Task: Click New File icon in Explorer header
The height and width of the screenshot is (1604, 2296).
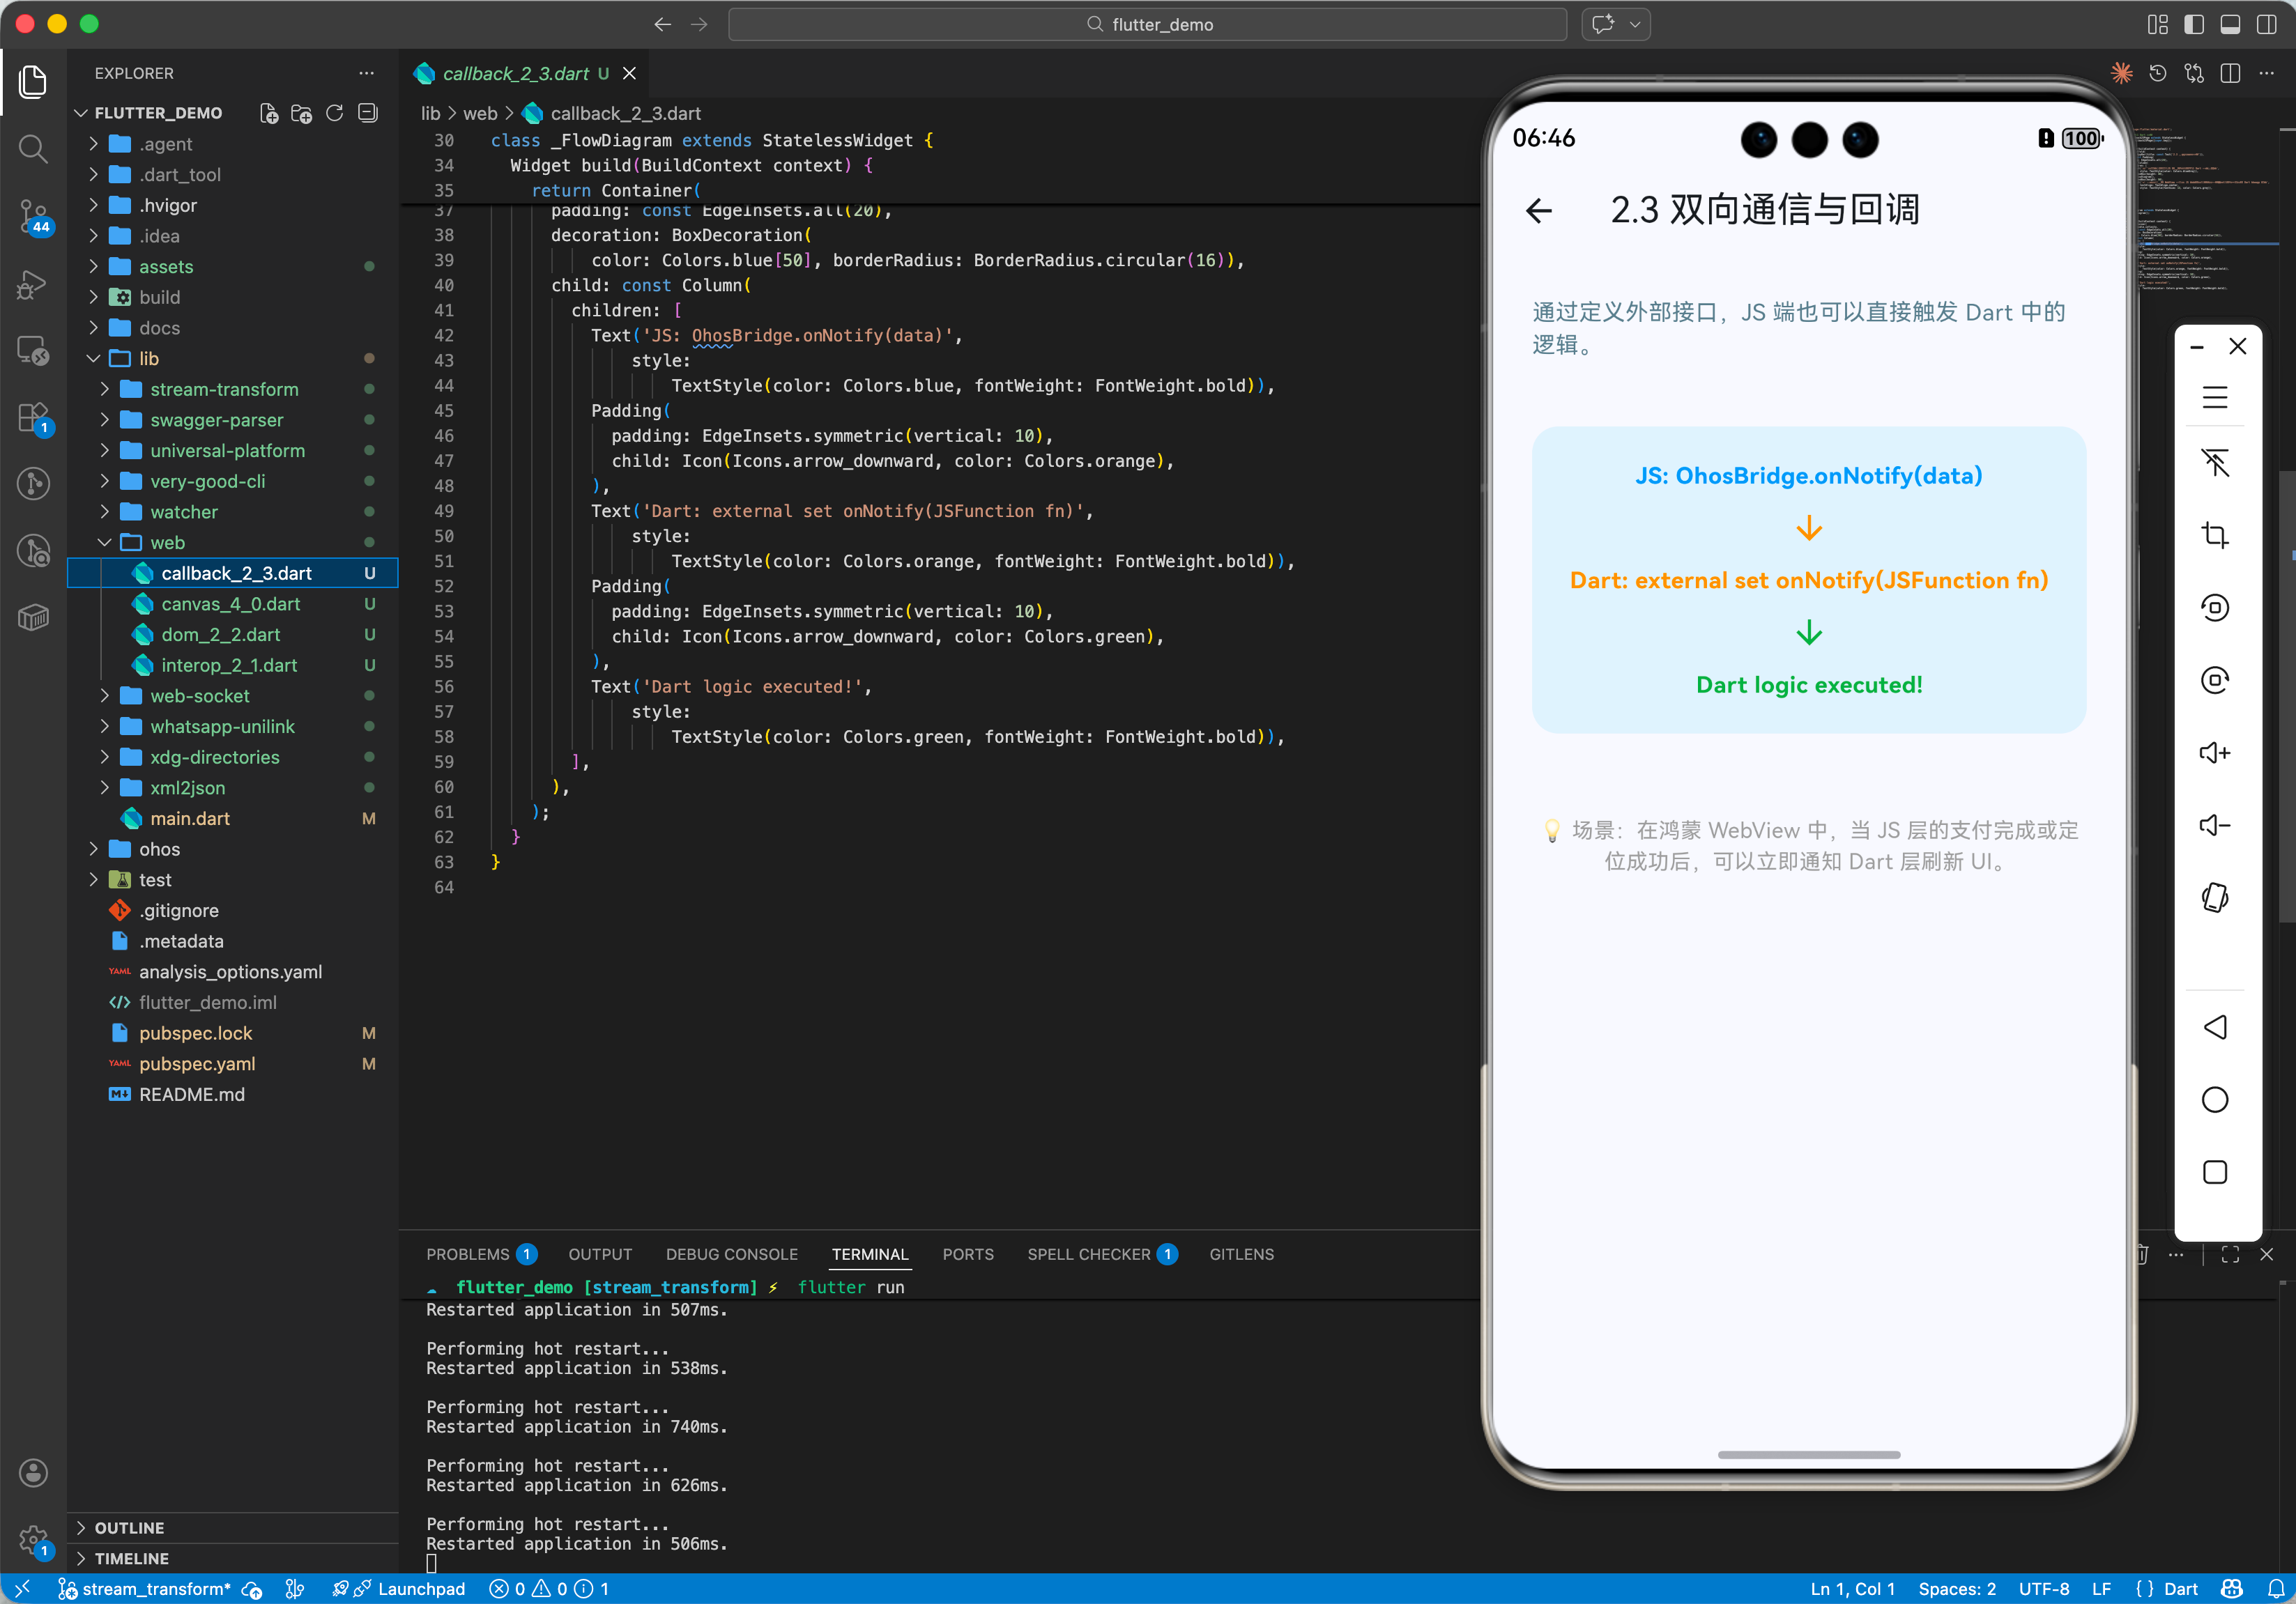Action: pyautogui.click(x=268, y=113)
